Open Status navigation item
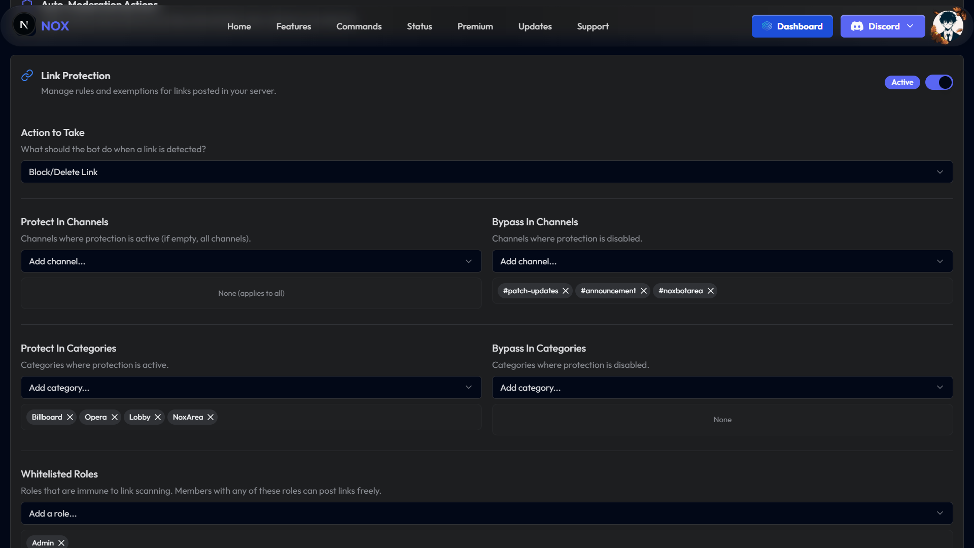Viewport: 974px width, 548px height. click(420, 26)
